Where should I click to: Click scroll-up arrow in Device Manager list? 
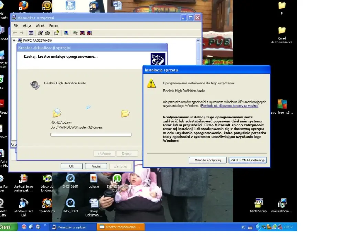coord(198,40)
